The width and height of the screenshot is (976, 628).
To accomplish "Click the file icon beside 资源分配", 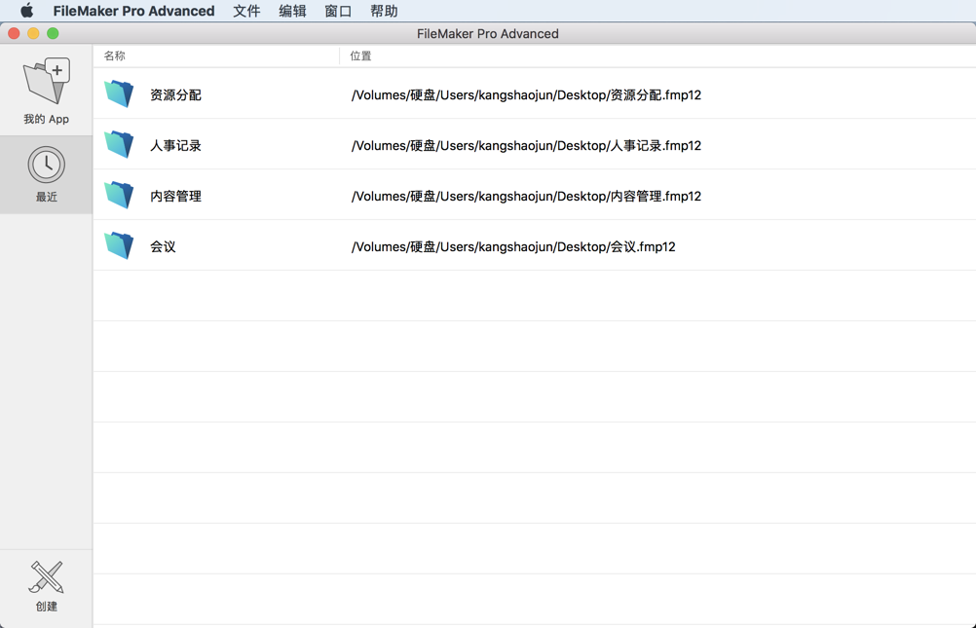I will click(119, 94).
